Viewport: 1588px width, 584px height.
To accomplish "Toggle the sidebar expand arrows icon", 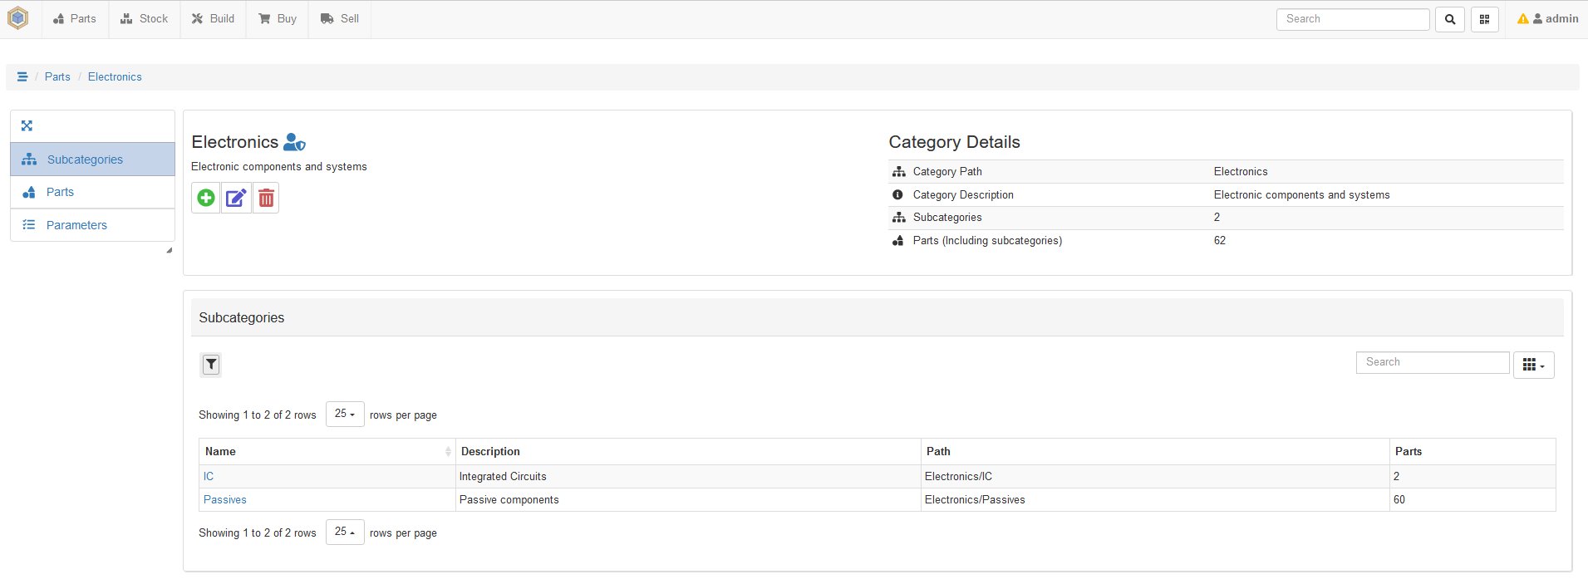I will [27, 126].
